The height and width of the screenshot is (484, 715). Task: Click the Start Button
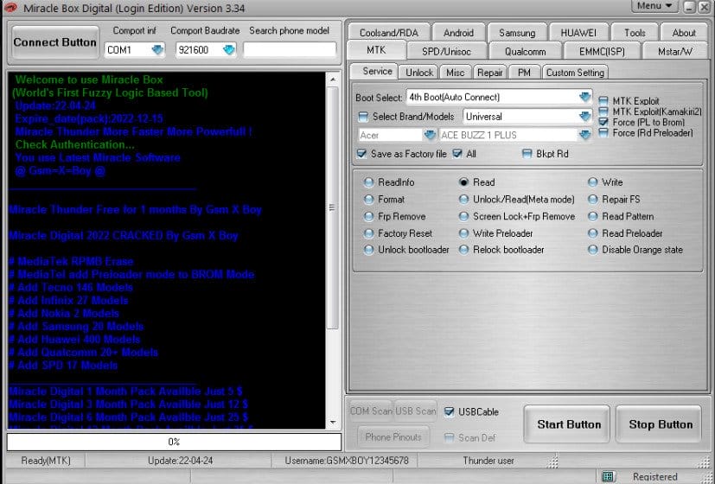tap(567, 424)
